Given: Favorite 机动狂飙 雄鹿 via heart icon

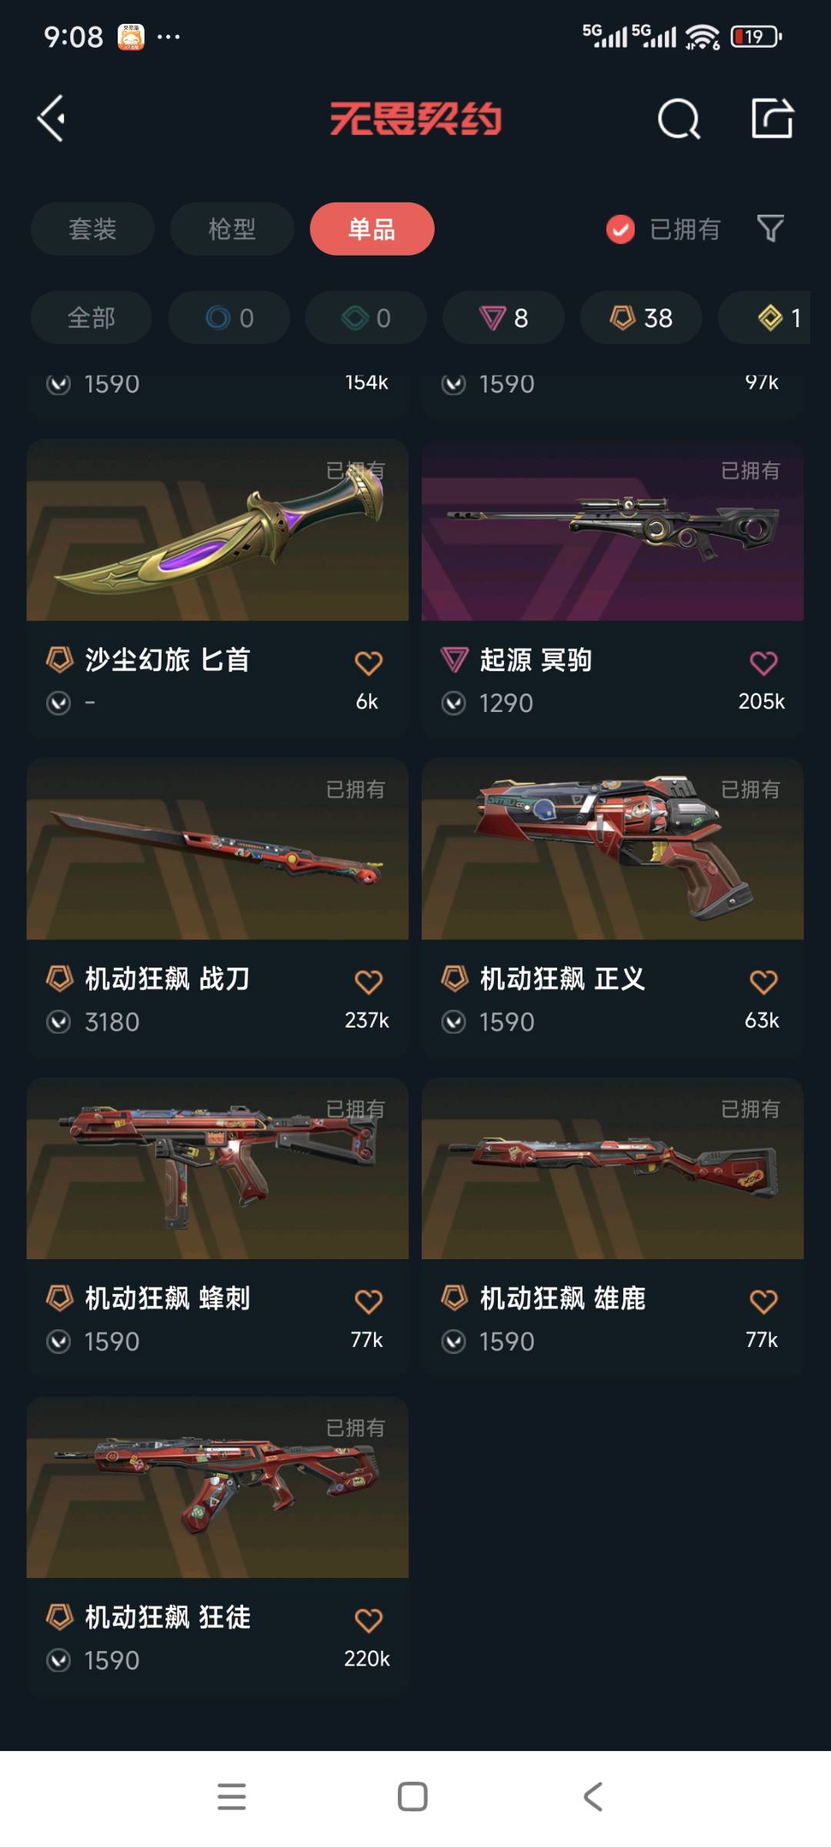Looking at the screenshot, I should tap(763, 1301).
